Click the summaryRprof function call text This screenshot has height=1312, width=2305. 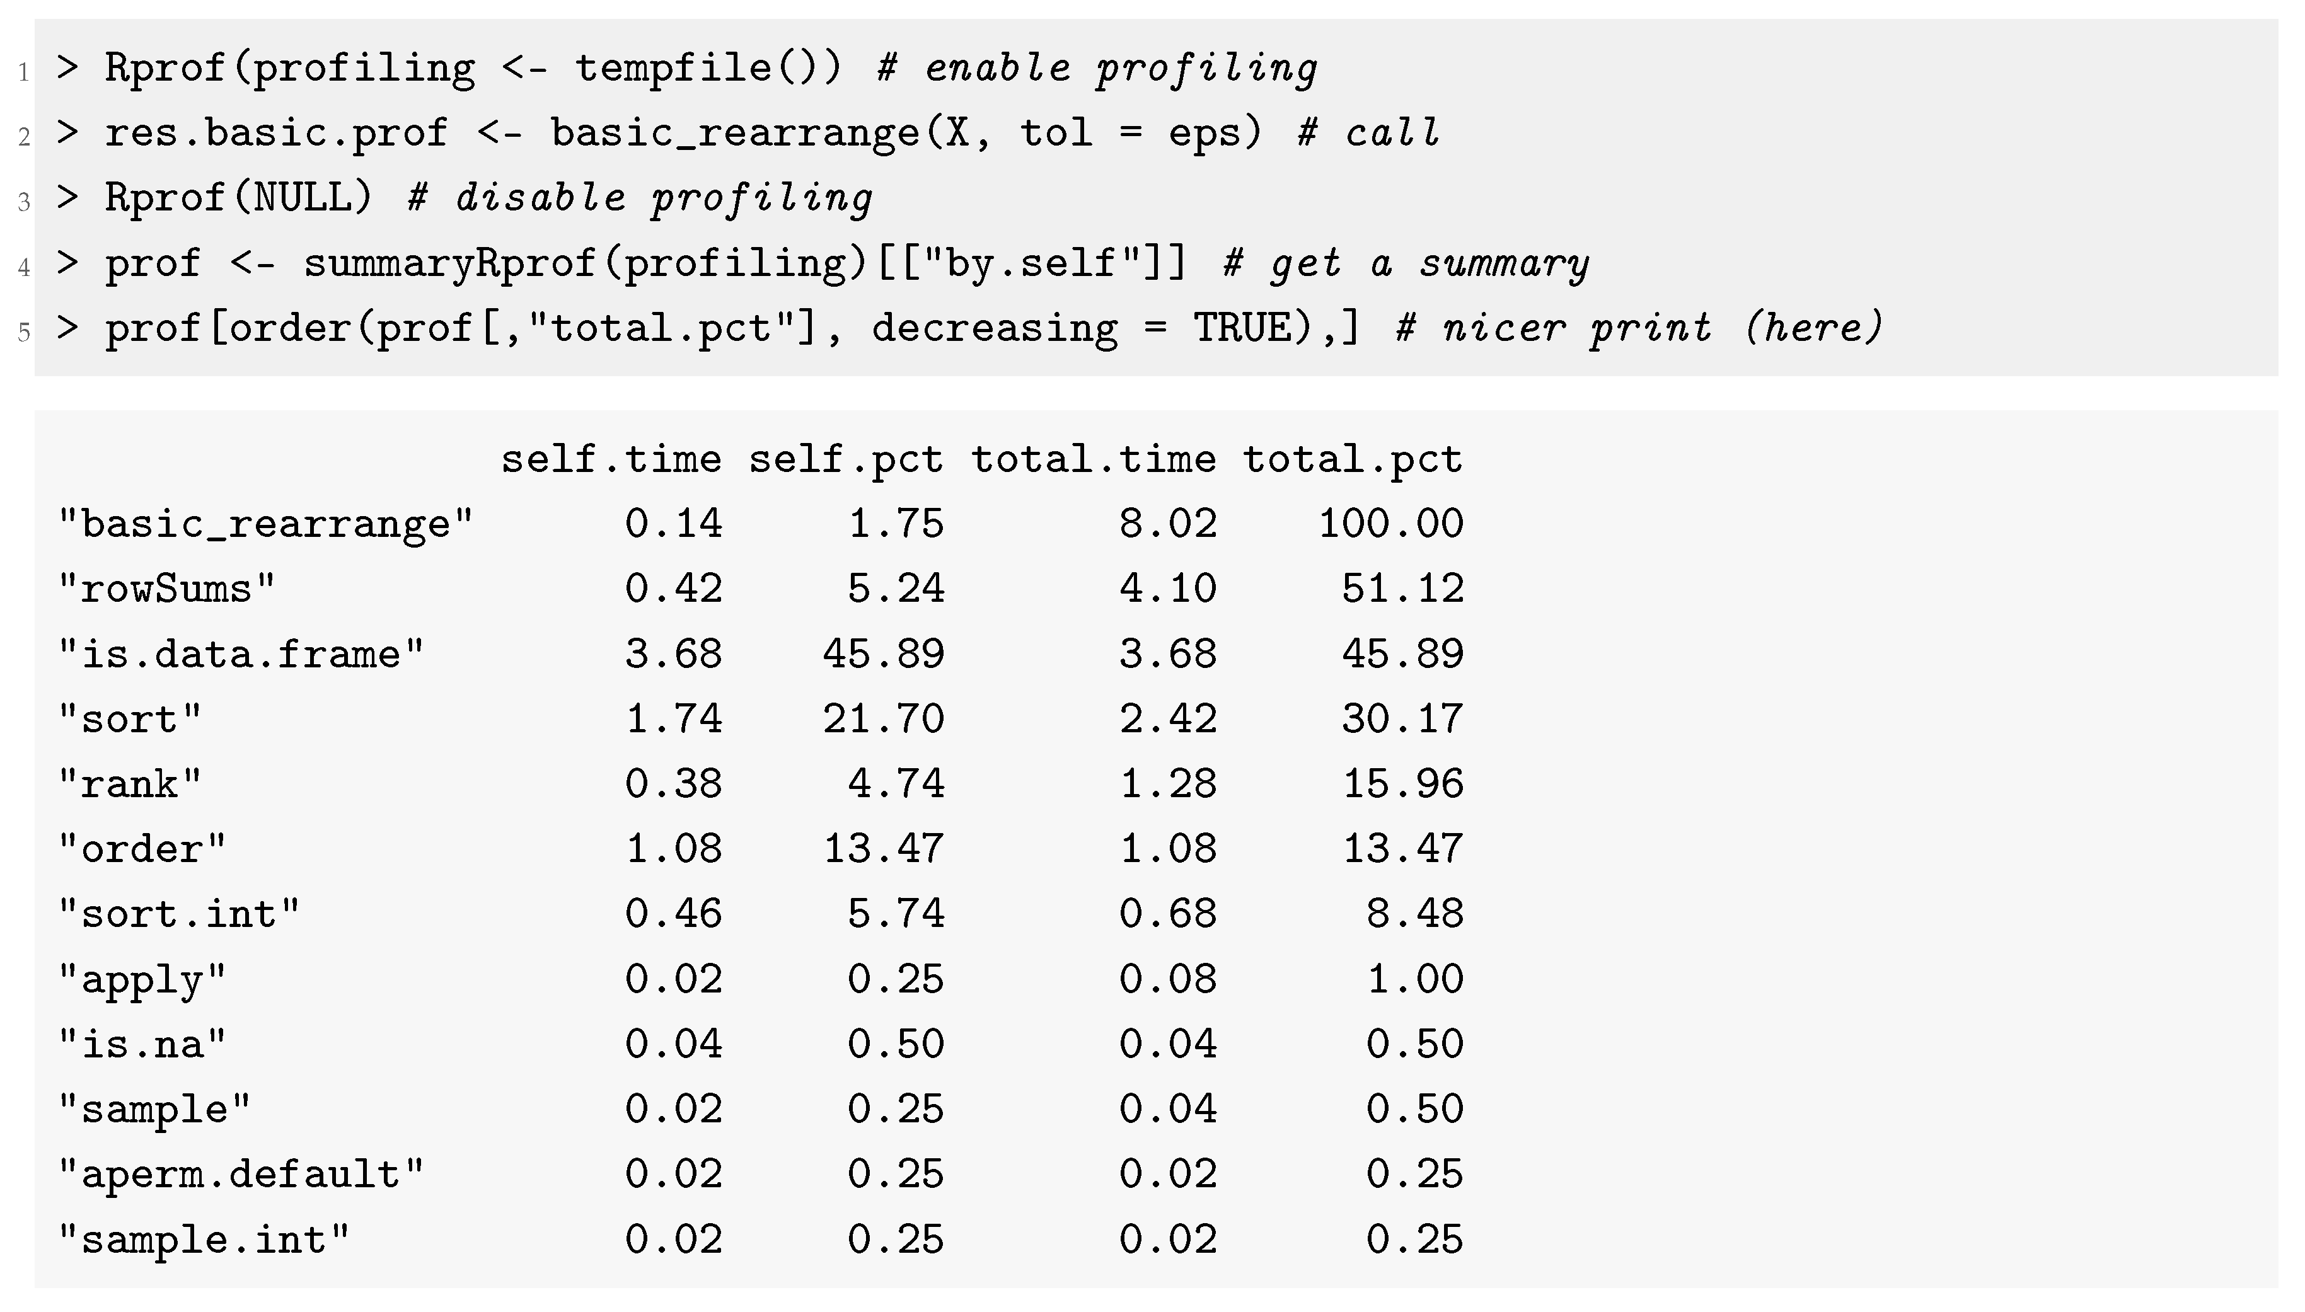click(449, 263)
